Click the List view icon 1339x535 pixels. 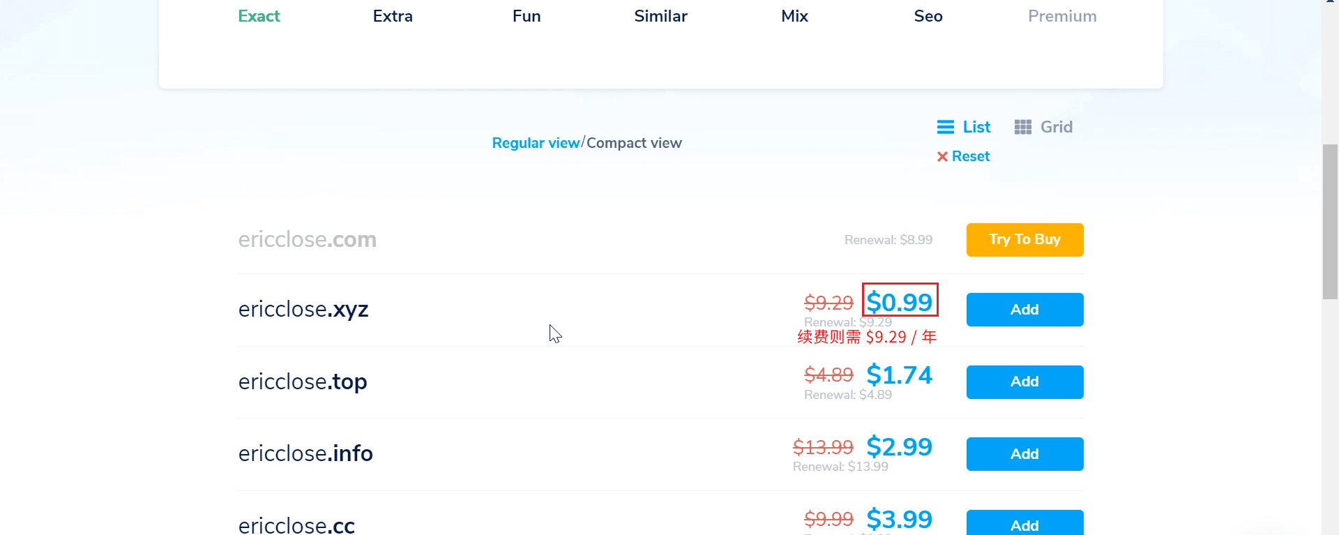[946, 127]
